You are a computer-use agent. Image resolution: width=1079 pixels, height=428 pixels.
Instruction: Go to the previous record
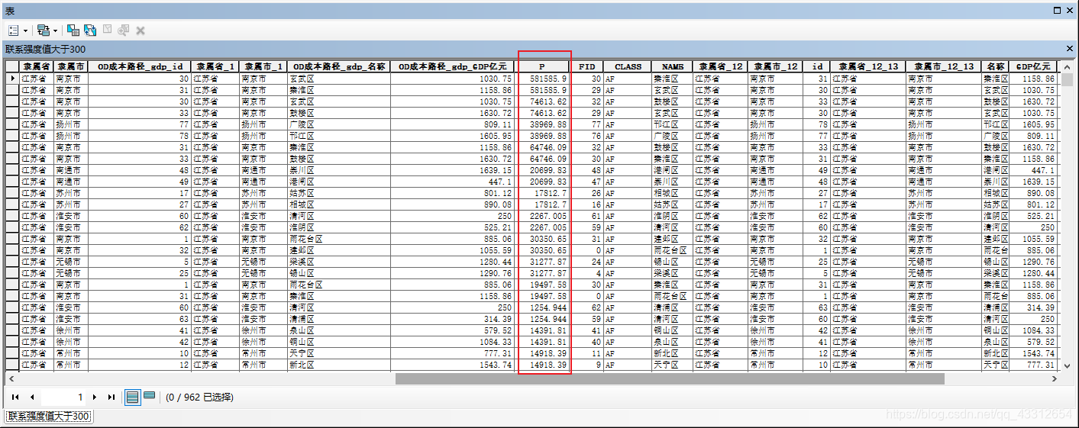tap(32, 397)
